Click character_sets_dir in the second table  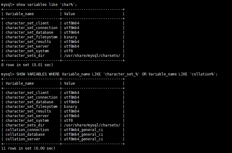25,125
